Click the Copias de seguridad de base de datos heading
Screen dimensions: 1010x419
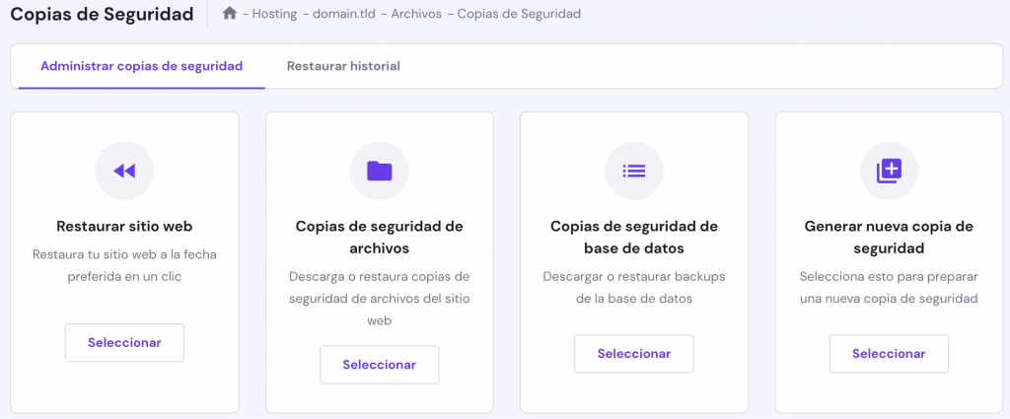633,237
